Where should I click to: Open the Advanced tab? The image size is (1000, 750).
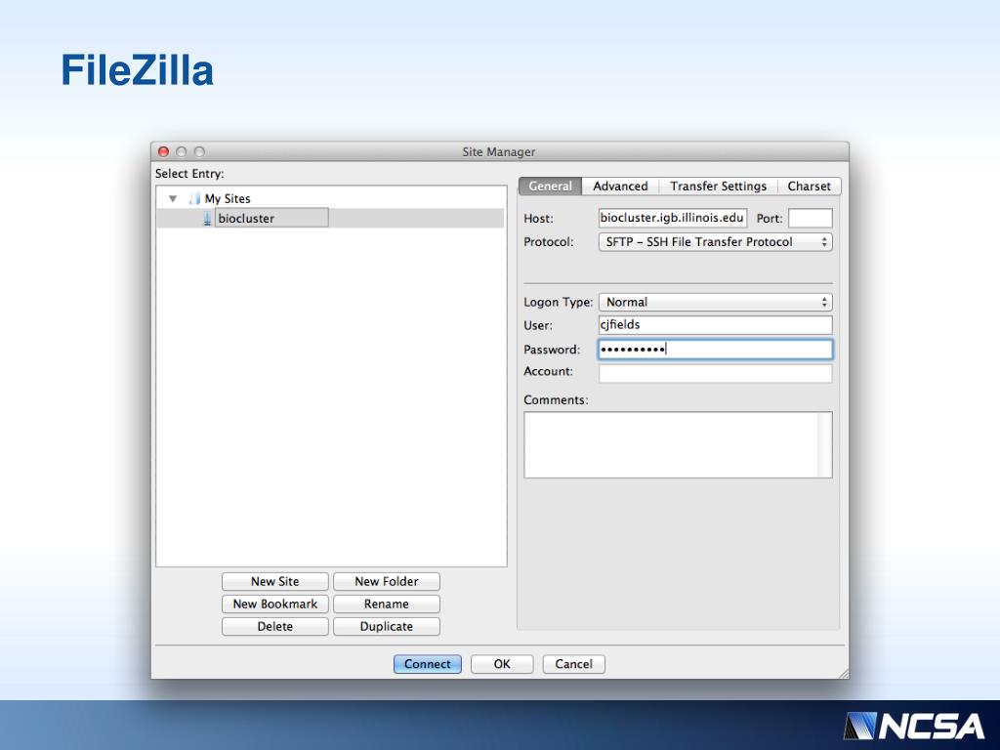coord(620,187)
